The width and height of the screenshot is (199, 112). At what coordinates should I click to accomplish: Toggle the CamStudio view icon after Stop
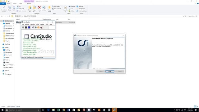coord(33,27)
